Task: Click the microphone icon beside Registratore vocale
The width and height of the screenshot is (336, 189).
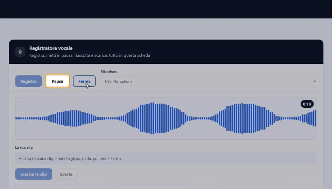Action: 20,52
